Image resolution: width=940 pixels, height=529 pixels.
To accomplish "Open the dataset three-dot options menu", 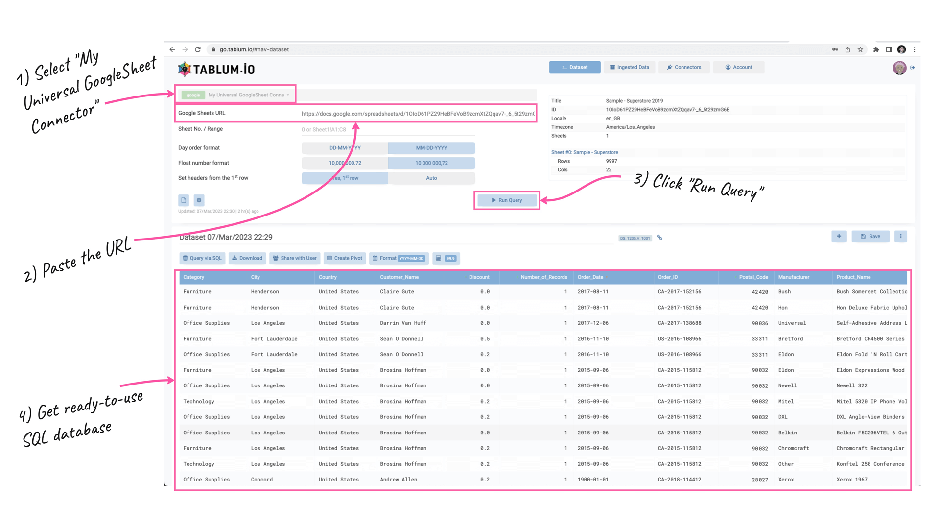I will pos(901,237).
